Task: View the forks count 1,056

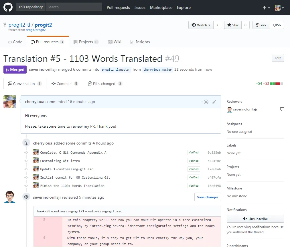Action: pyautogui.click(x=276, y=25)
